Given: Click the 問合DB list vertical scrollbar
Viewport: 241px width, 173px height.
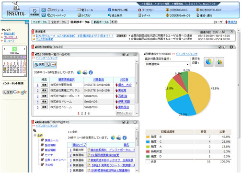Looking at the screenshot, I should [x=137, y=83].
